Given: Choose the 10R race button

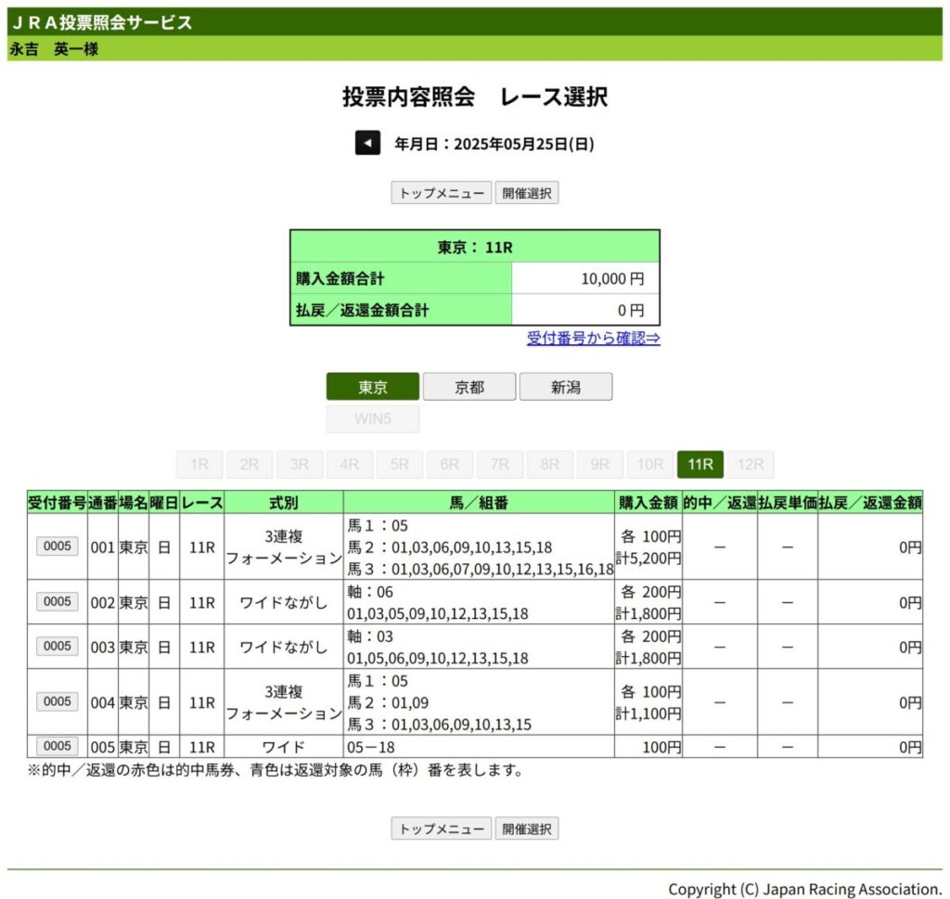Looking at the screenshot, I should pyautogui.click(x=650, y=465).
